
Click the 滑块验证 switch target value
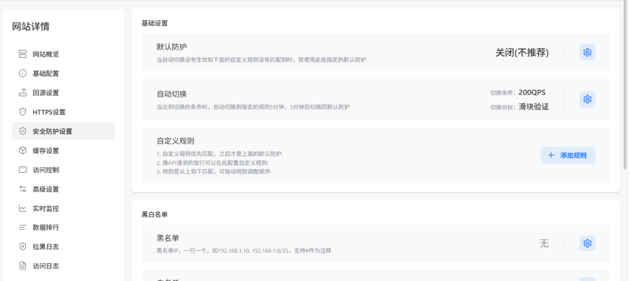tap(533, 107)
